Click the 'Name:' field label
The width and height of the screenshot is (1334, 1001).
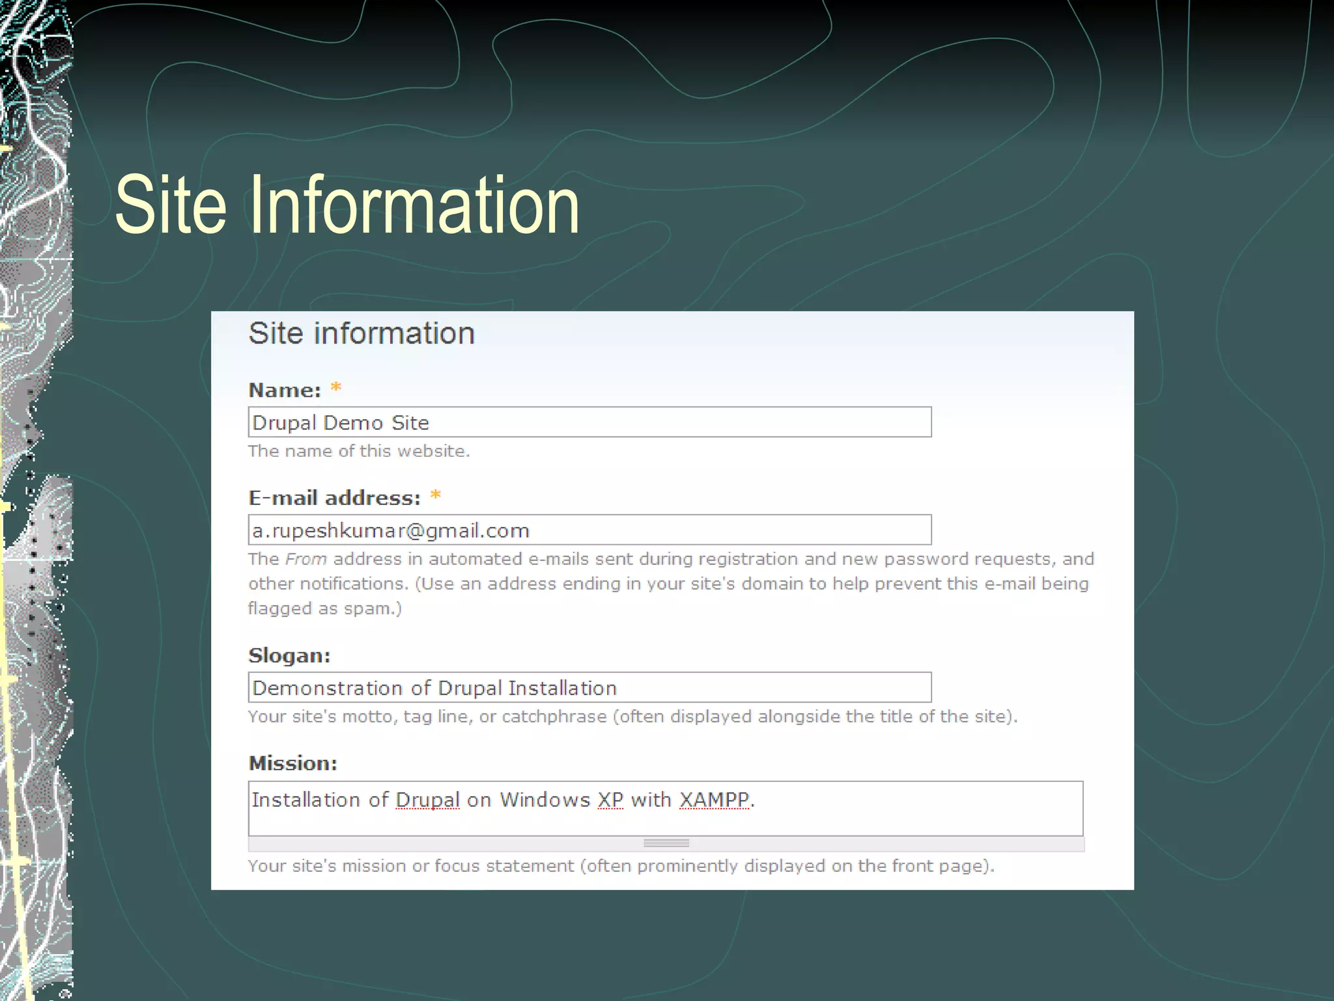tap(285, 390)
